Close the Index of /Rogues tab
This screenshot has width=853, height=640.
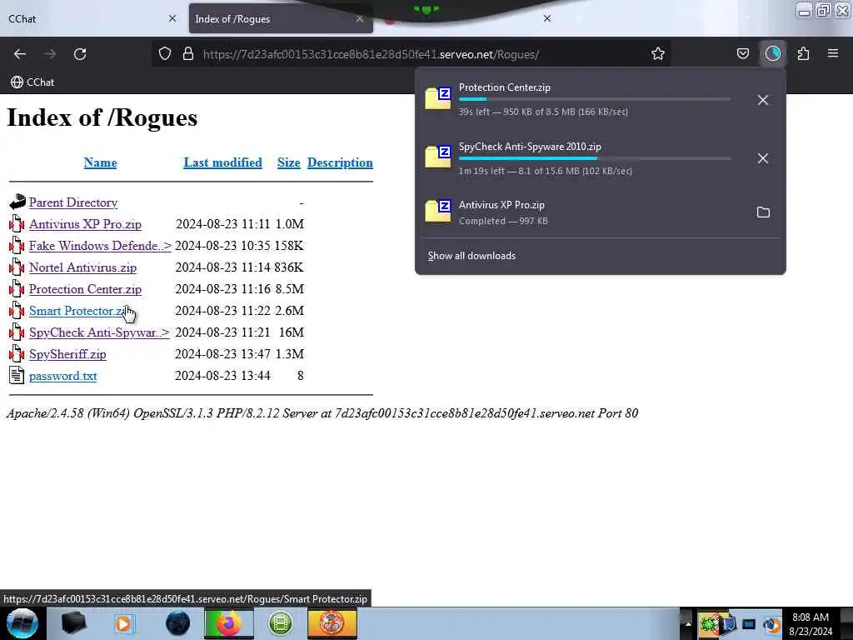pyautogui.click(x=360, y=18)
